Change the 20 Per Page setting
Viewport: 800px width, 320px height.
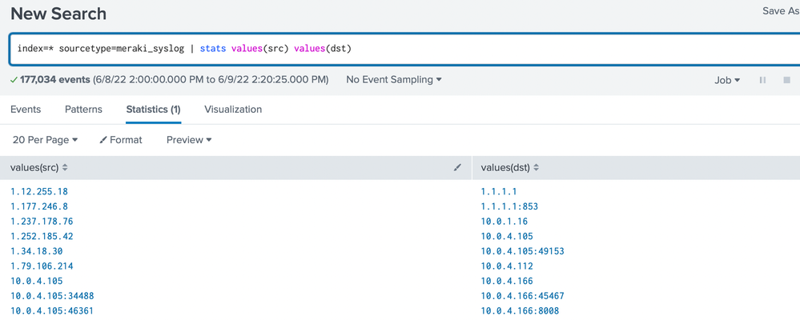[45, 140]
